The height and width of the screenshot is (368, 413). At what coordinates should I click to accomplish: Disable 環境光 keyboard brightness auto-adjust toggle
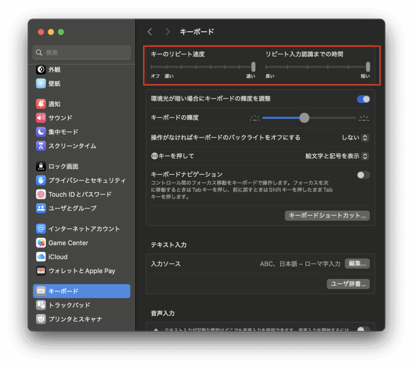pyautogui.click(x=363, y=99)
